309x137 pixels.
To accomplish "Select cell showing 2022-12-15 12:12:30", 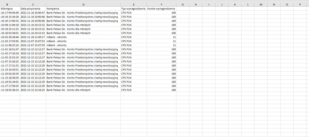I will [x=33, y=86].
